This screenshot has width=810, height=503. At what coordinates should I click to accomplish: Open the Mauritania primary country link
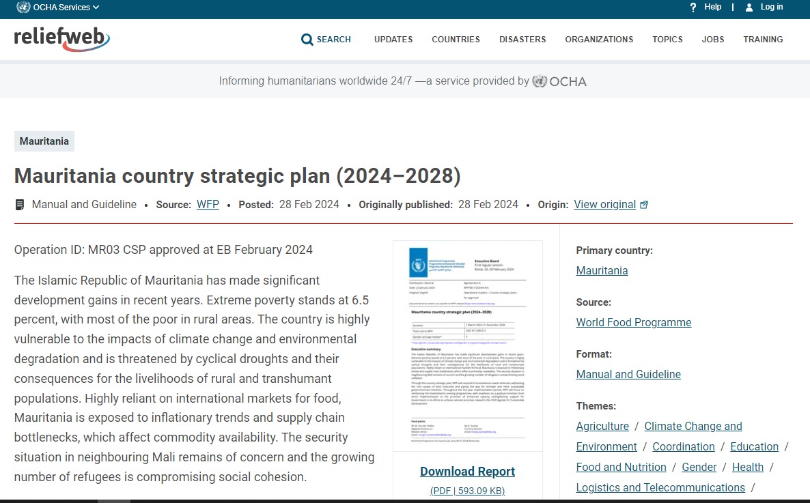(x=602, y=270)
